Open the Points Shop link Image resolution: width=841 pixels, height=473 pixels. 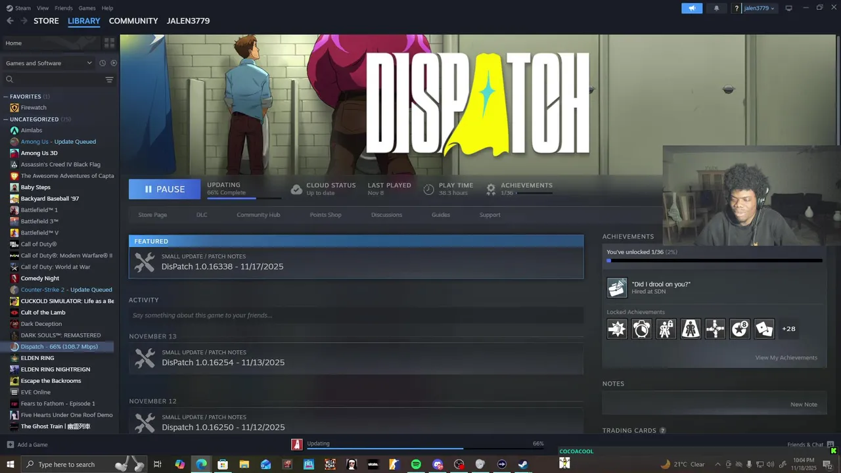325,215
